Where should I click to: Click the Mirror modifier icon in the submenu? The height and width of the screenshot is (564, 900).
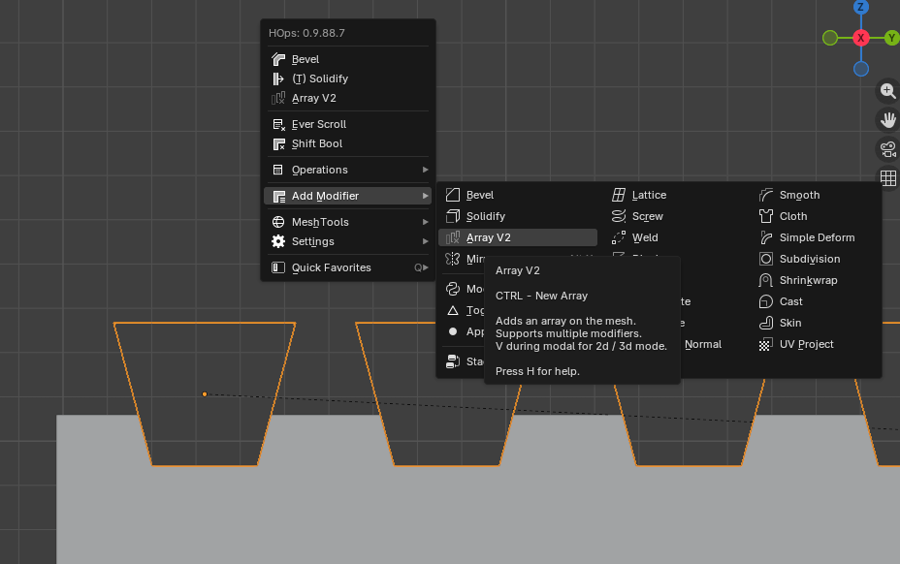coord(453,259)
